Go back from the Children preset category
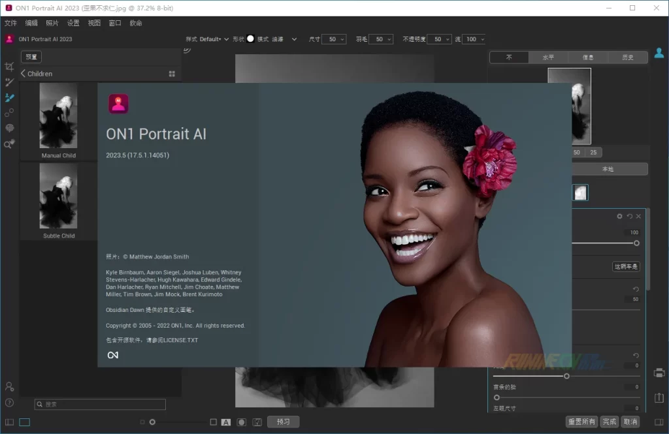This screenshot has height=434, width=669. pos(24,74)
